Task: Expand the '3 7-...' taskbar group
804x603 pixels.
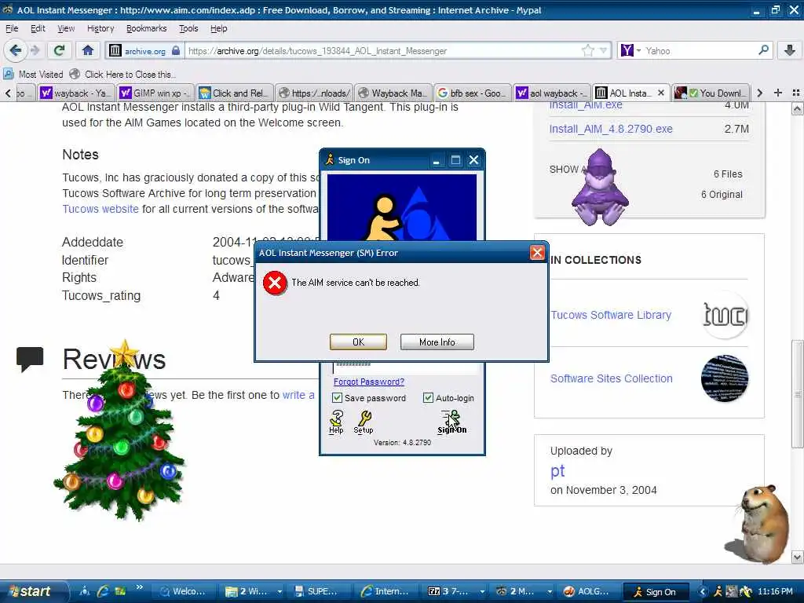Action: (481, 592)
